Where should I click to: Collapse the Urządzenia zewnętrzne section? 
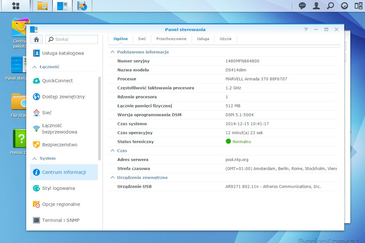click(113, 178)
